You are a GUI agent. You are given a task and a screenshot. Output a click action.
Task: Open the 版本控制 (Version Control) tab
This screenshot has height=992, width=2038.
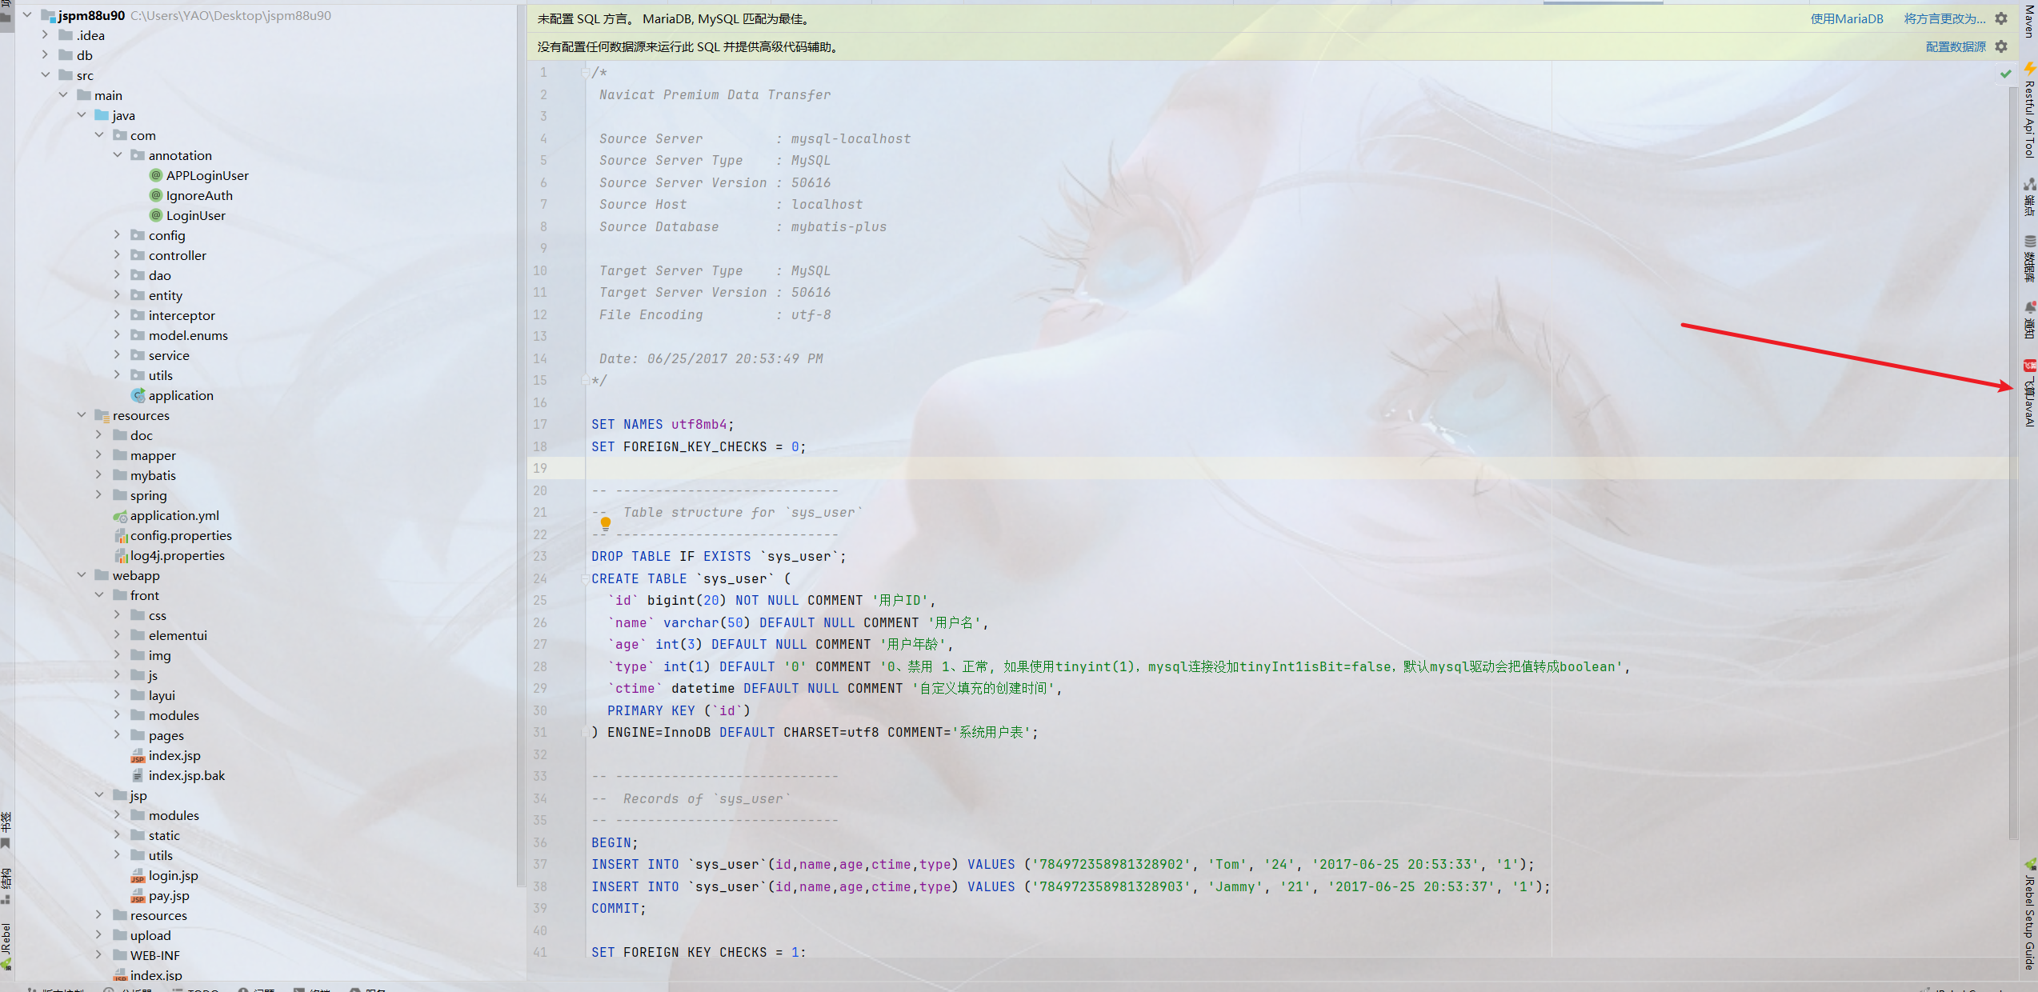[64, 988]
